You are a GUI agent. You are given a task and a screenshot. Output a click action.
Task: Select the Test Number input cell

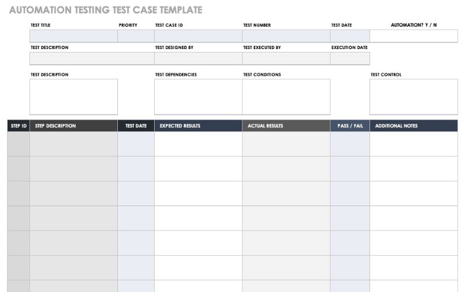point(286,36)
